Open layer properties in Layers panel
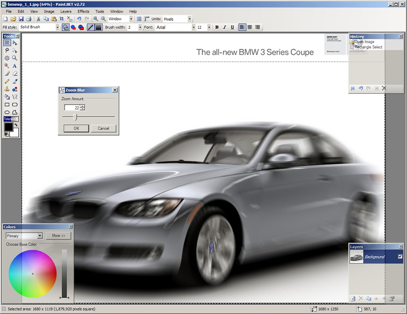This screenshot has height=314, width=407. pos(392,299)
